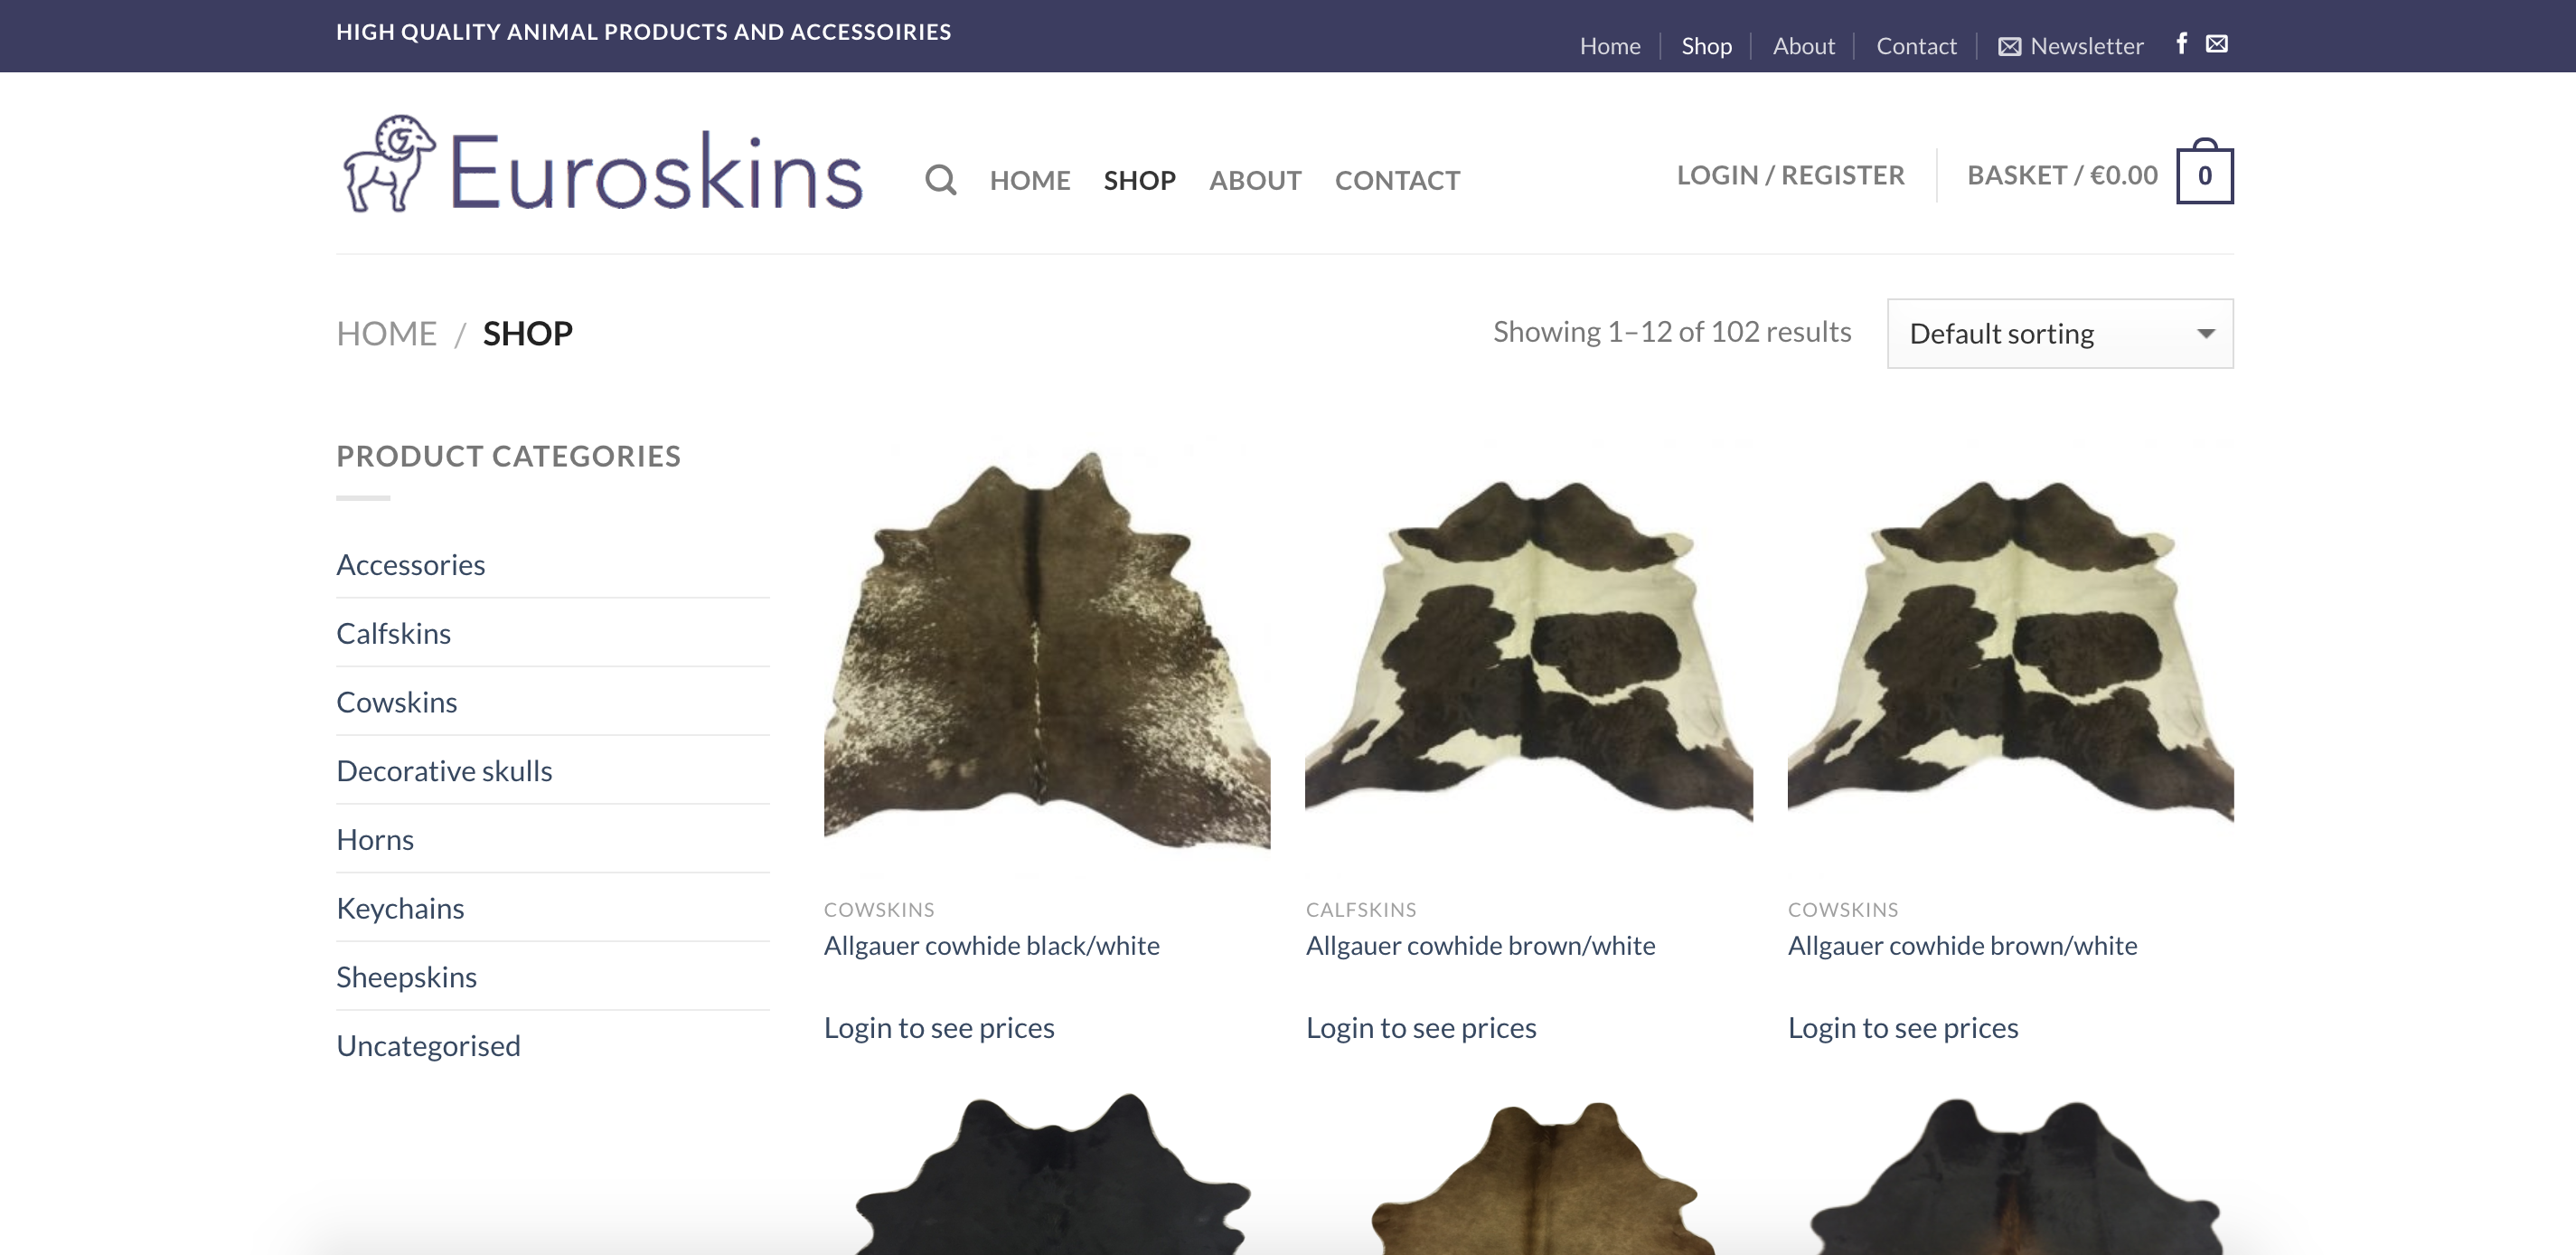
Task: Select the Horns product category
Action: coord(375,839)
